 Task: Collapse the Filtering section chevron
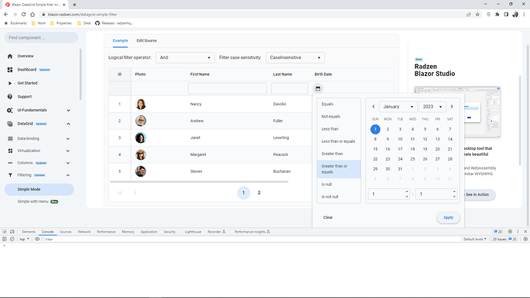click(x=68, y=175)
